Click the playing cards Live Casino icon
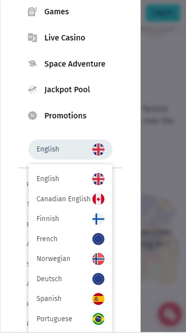Image resolution: width=186 pixels, height=333 pixels. pyautogui.click(x=33, y=37)
